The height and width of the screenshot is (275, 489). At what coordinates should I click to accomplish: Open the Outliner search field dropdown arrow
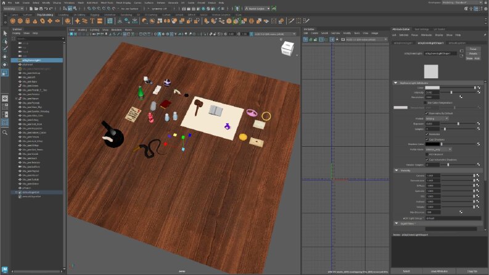[63, 39]
